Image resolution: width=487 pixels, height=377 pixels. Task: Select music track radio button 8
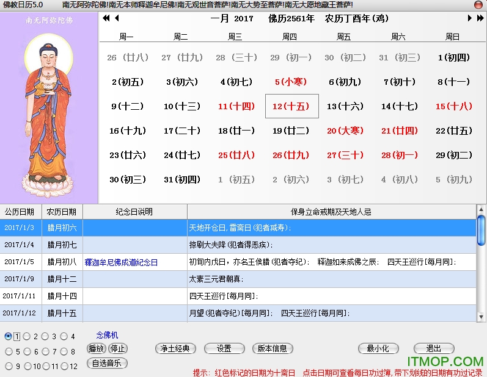tap(64, 351)
